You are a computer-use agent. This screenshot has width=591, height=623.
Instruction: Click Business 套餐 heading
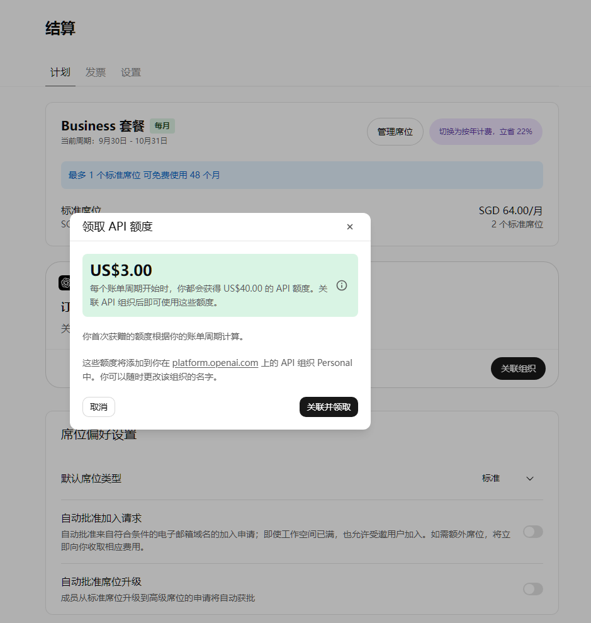point(103,126)
